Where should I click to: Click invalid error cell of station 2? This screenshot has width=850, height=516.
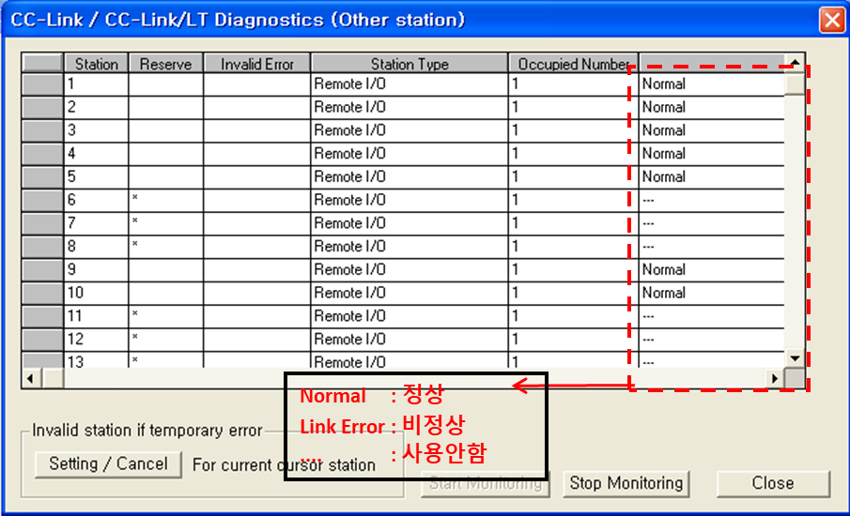[257, 108]
